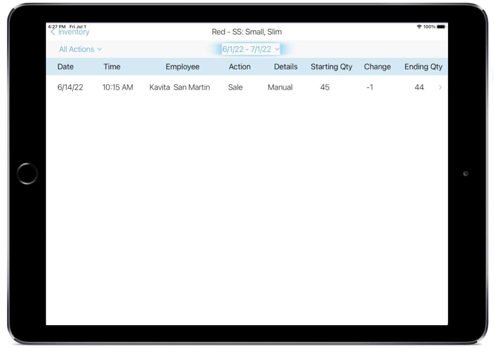Image resolution: width=494 pixels, height=348 pixels.
Task: Click the chevron next to All Actions
Action: [99, 49]
